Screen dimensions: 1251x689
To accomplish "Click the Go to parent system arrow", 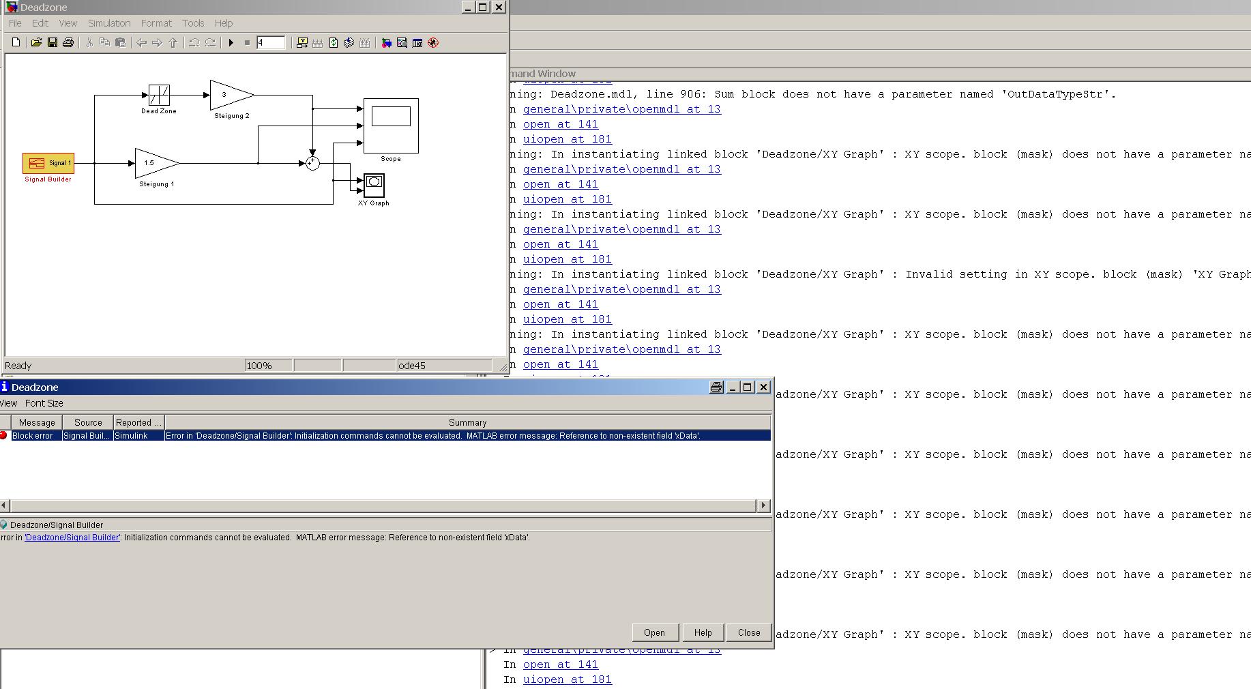I will 173,43.
